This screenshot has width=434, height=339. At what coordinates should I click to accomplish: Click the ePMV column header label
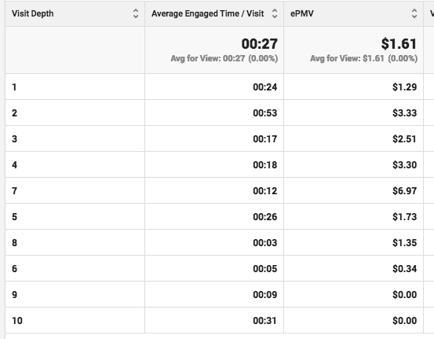[301, 13]
